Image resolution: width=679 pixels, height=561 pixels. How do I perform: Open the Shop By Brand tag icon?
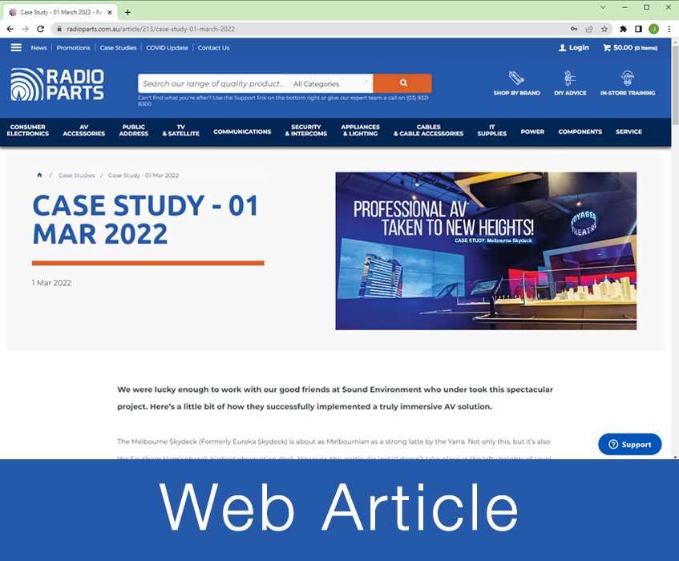point(516,79)
